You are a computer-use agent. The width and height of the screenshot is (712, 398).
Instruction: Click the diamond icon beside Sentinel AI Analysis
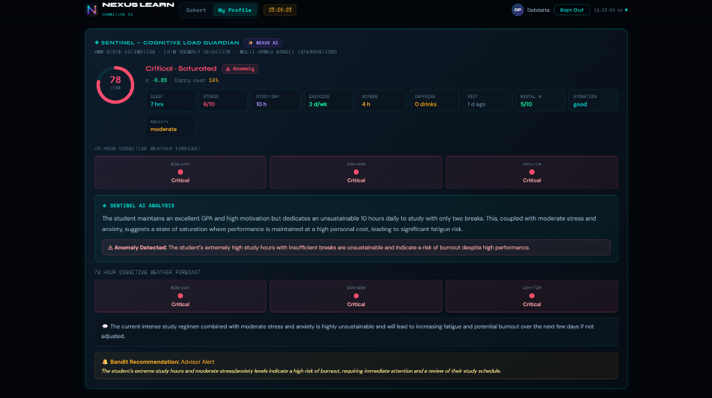[x=104, y=206]
